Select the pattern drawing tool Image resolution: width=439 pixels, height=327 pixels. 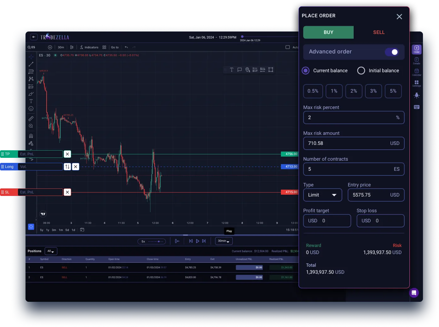(31, 79)
